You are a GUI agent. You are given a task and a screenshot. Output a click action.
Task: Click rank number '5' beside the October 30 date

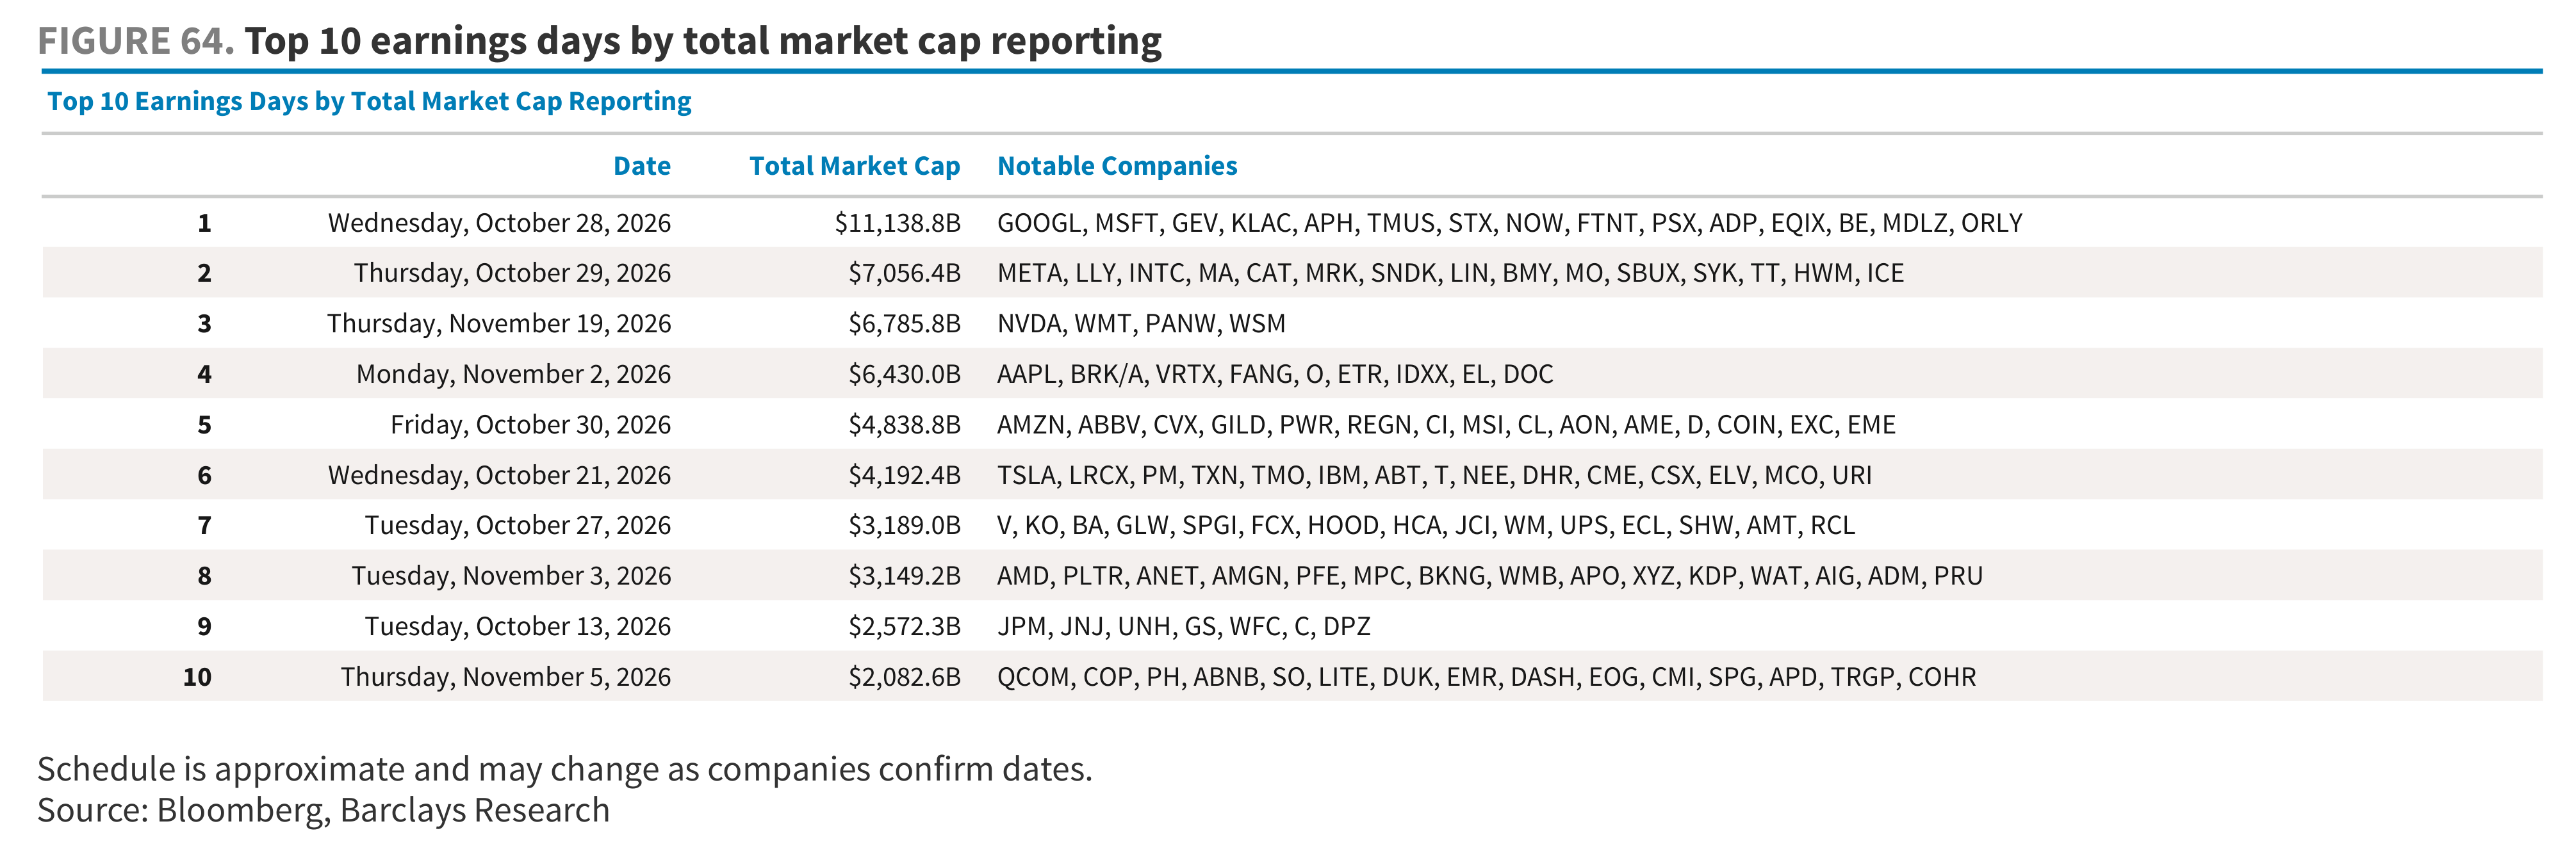tap(204, 425)
